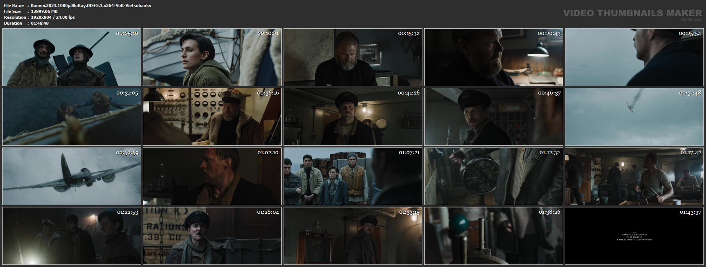Open the thumbnail stamped 00:10:21

click(212, 57)
